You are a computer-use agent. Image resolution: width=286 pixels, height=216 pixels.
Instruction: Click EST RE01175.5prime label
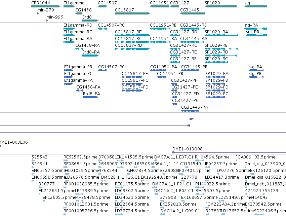pos(132,184)
